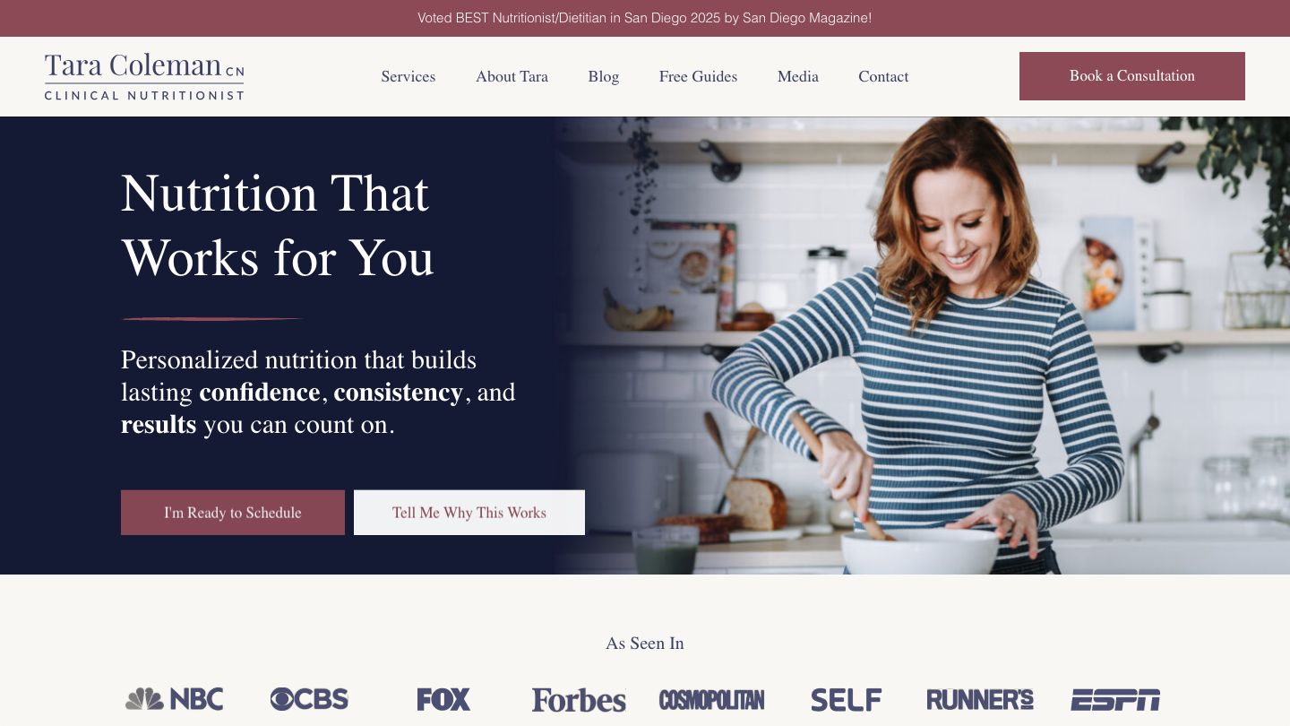Click the CBS eye logo
1290x726 pixels.
[309, 699]
